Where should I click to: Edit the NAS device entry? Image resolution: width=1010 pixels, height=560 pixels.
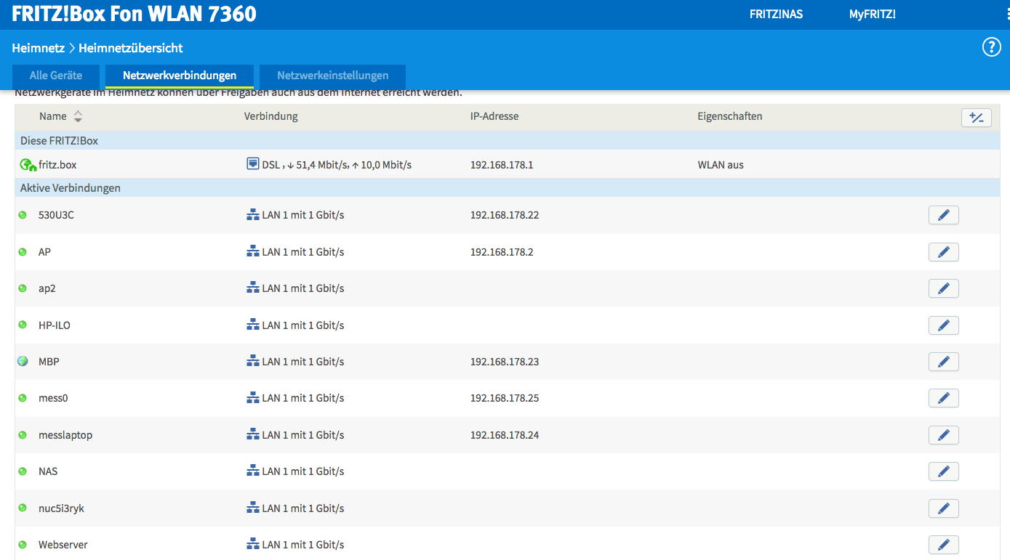[x=943, y=471]
